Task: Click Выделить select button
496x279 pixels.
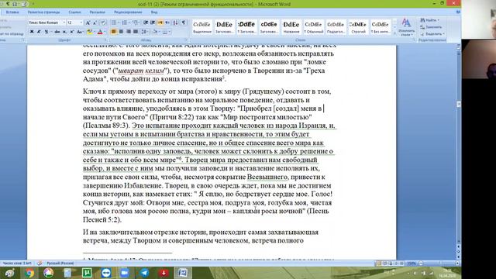Action: [432, 34]
